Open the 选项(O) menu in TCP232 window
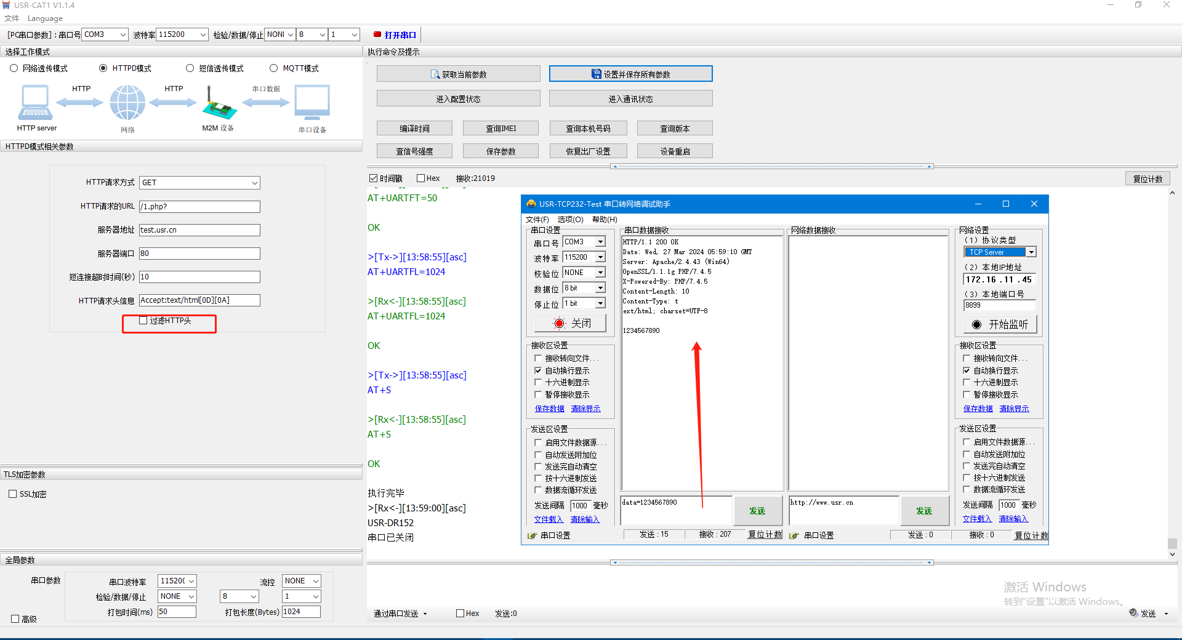The image size is (1182, 640). [x=570, y=220]
